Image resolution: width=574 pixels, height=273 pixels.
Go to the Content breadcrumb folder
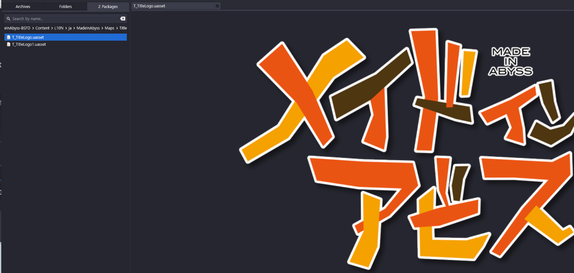click(x=42, y=28)
